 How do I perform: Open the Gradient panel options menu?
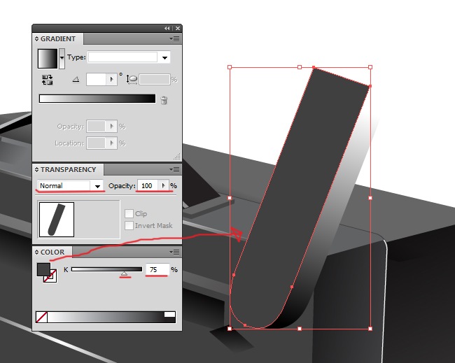[x=175, y=39]
